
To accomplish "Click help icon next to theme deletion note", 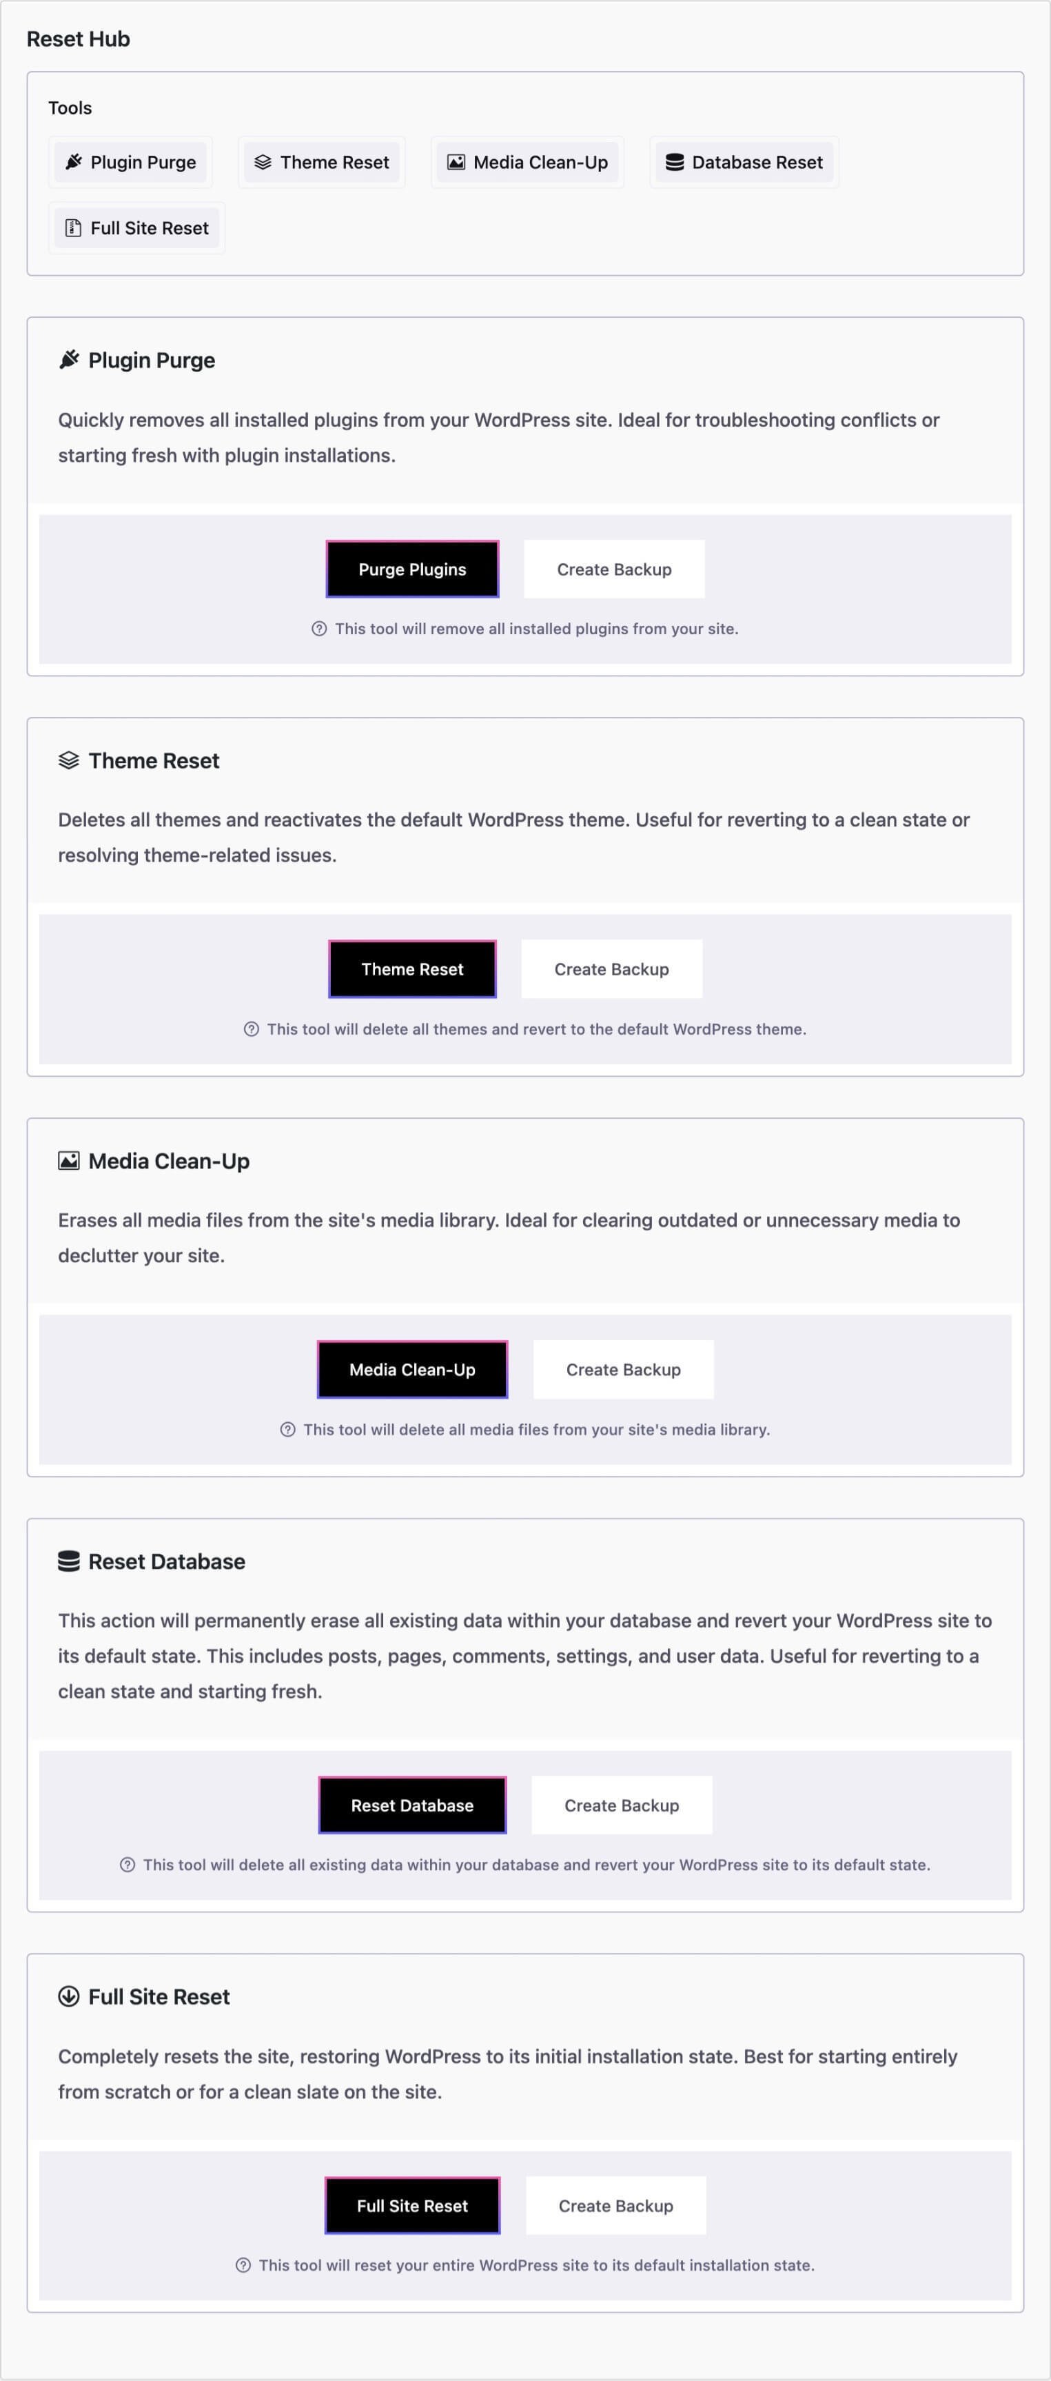I will click(x=252, y=1029).
